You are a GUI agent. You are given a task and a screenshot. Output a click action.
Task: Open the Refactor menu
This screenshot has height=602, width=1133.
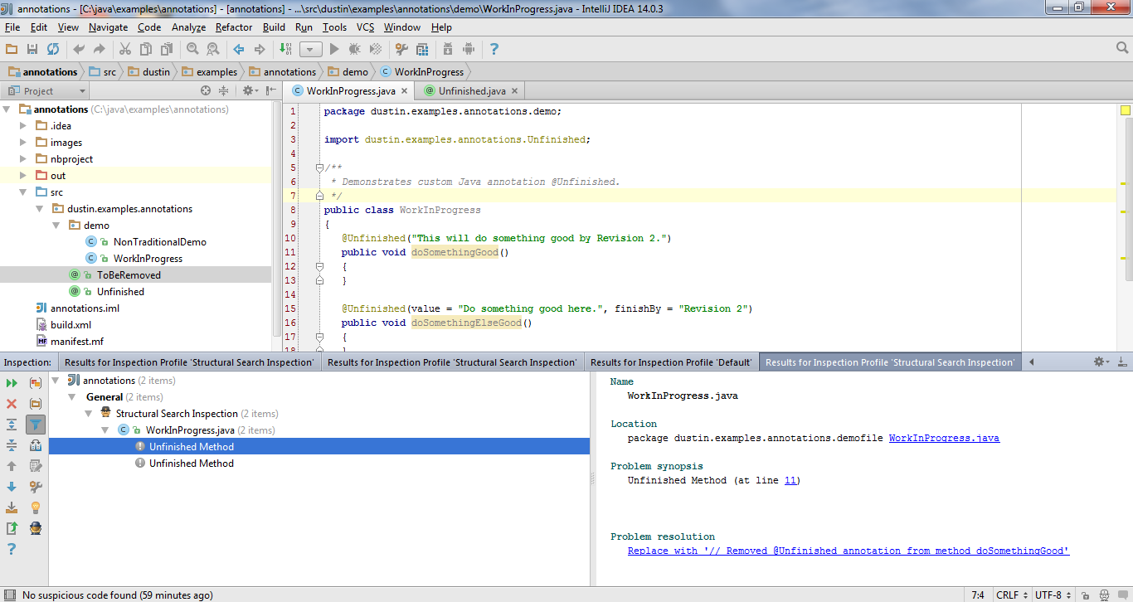pos(234,27)
